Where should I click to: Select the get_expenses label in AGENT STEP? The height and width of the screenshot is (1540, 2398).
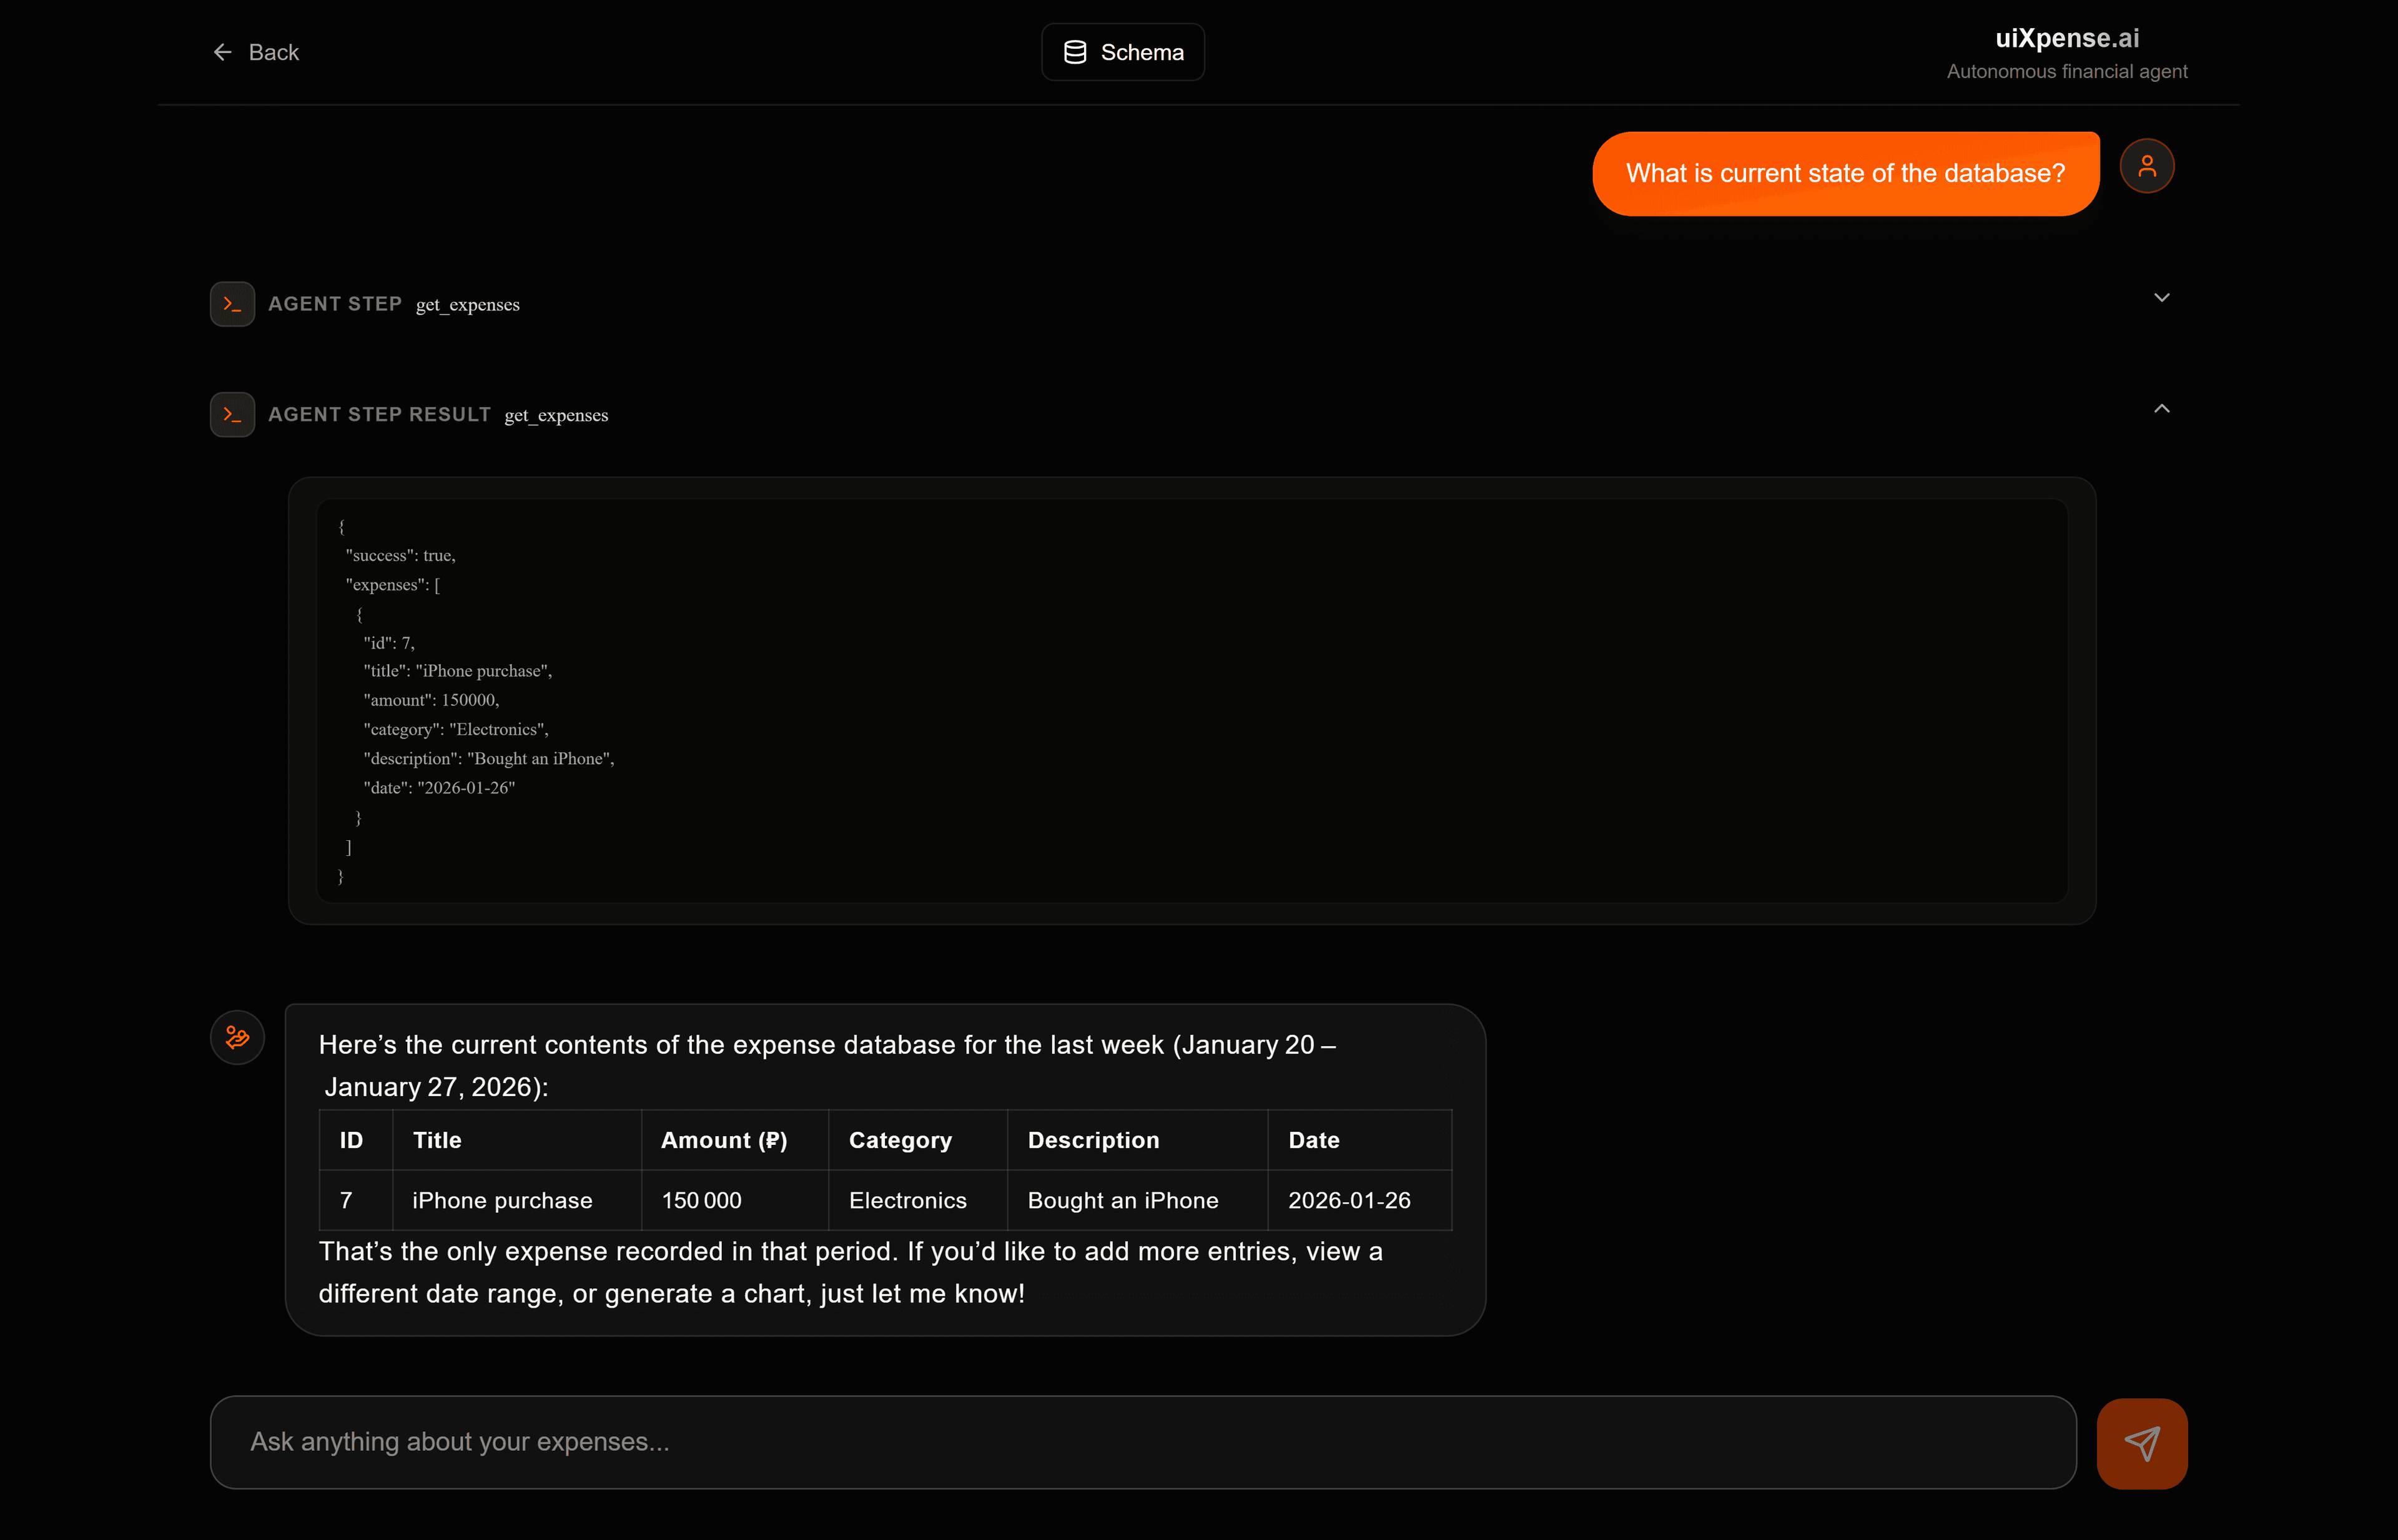[x=467, y=305]
